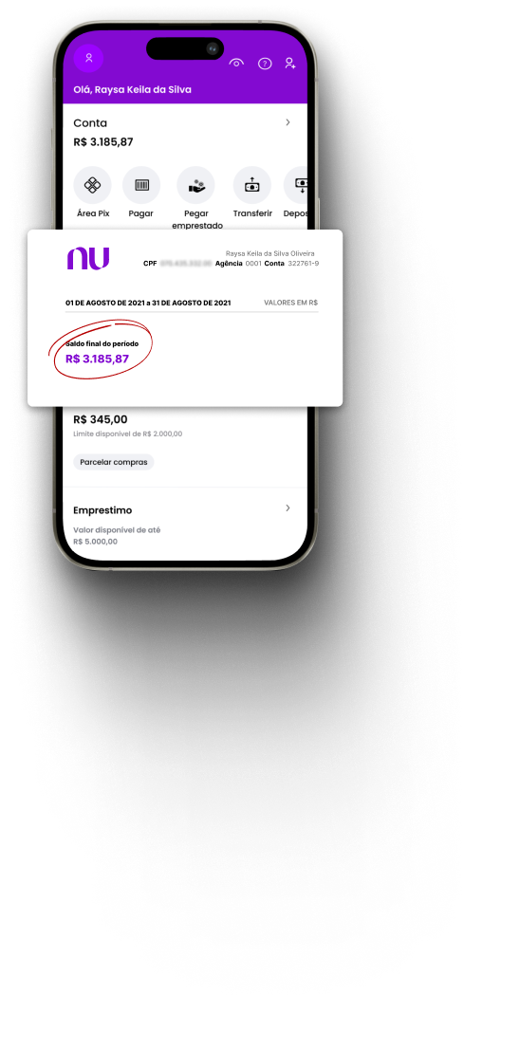Open the Emprestimo heading

[102, 510]
